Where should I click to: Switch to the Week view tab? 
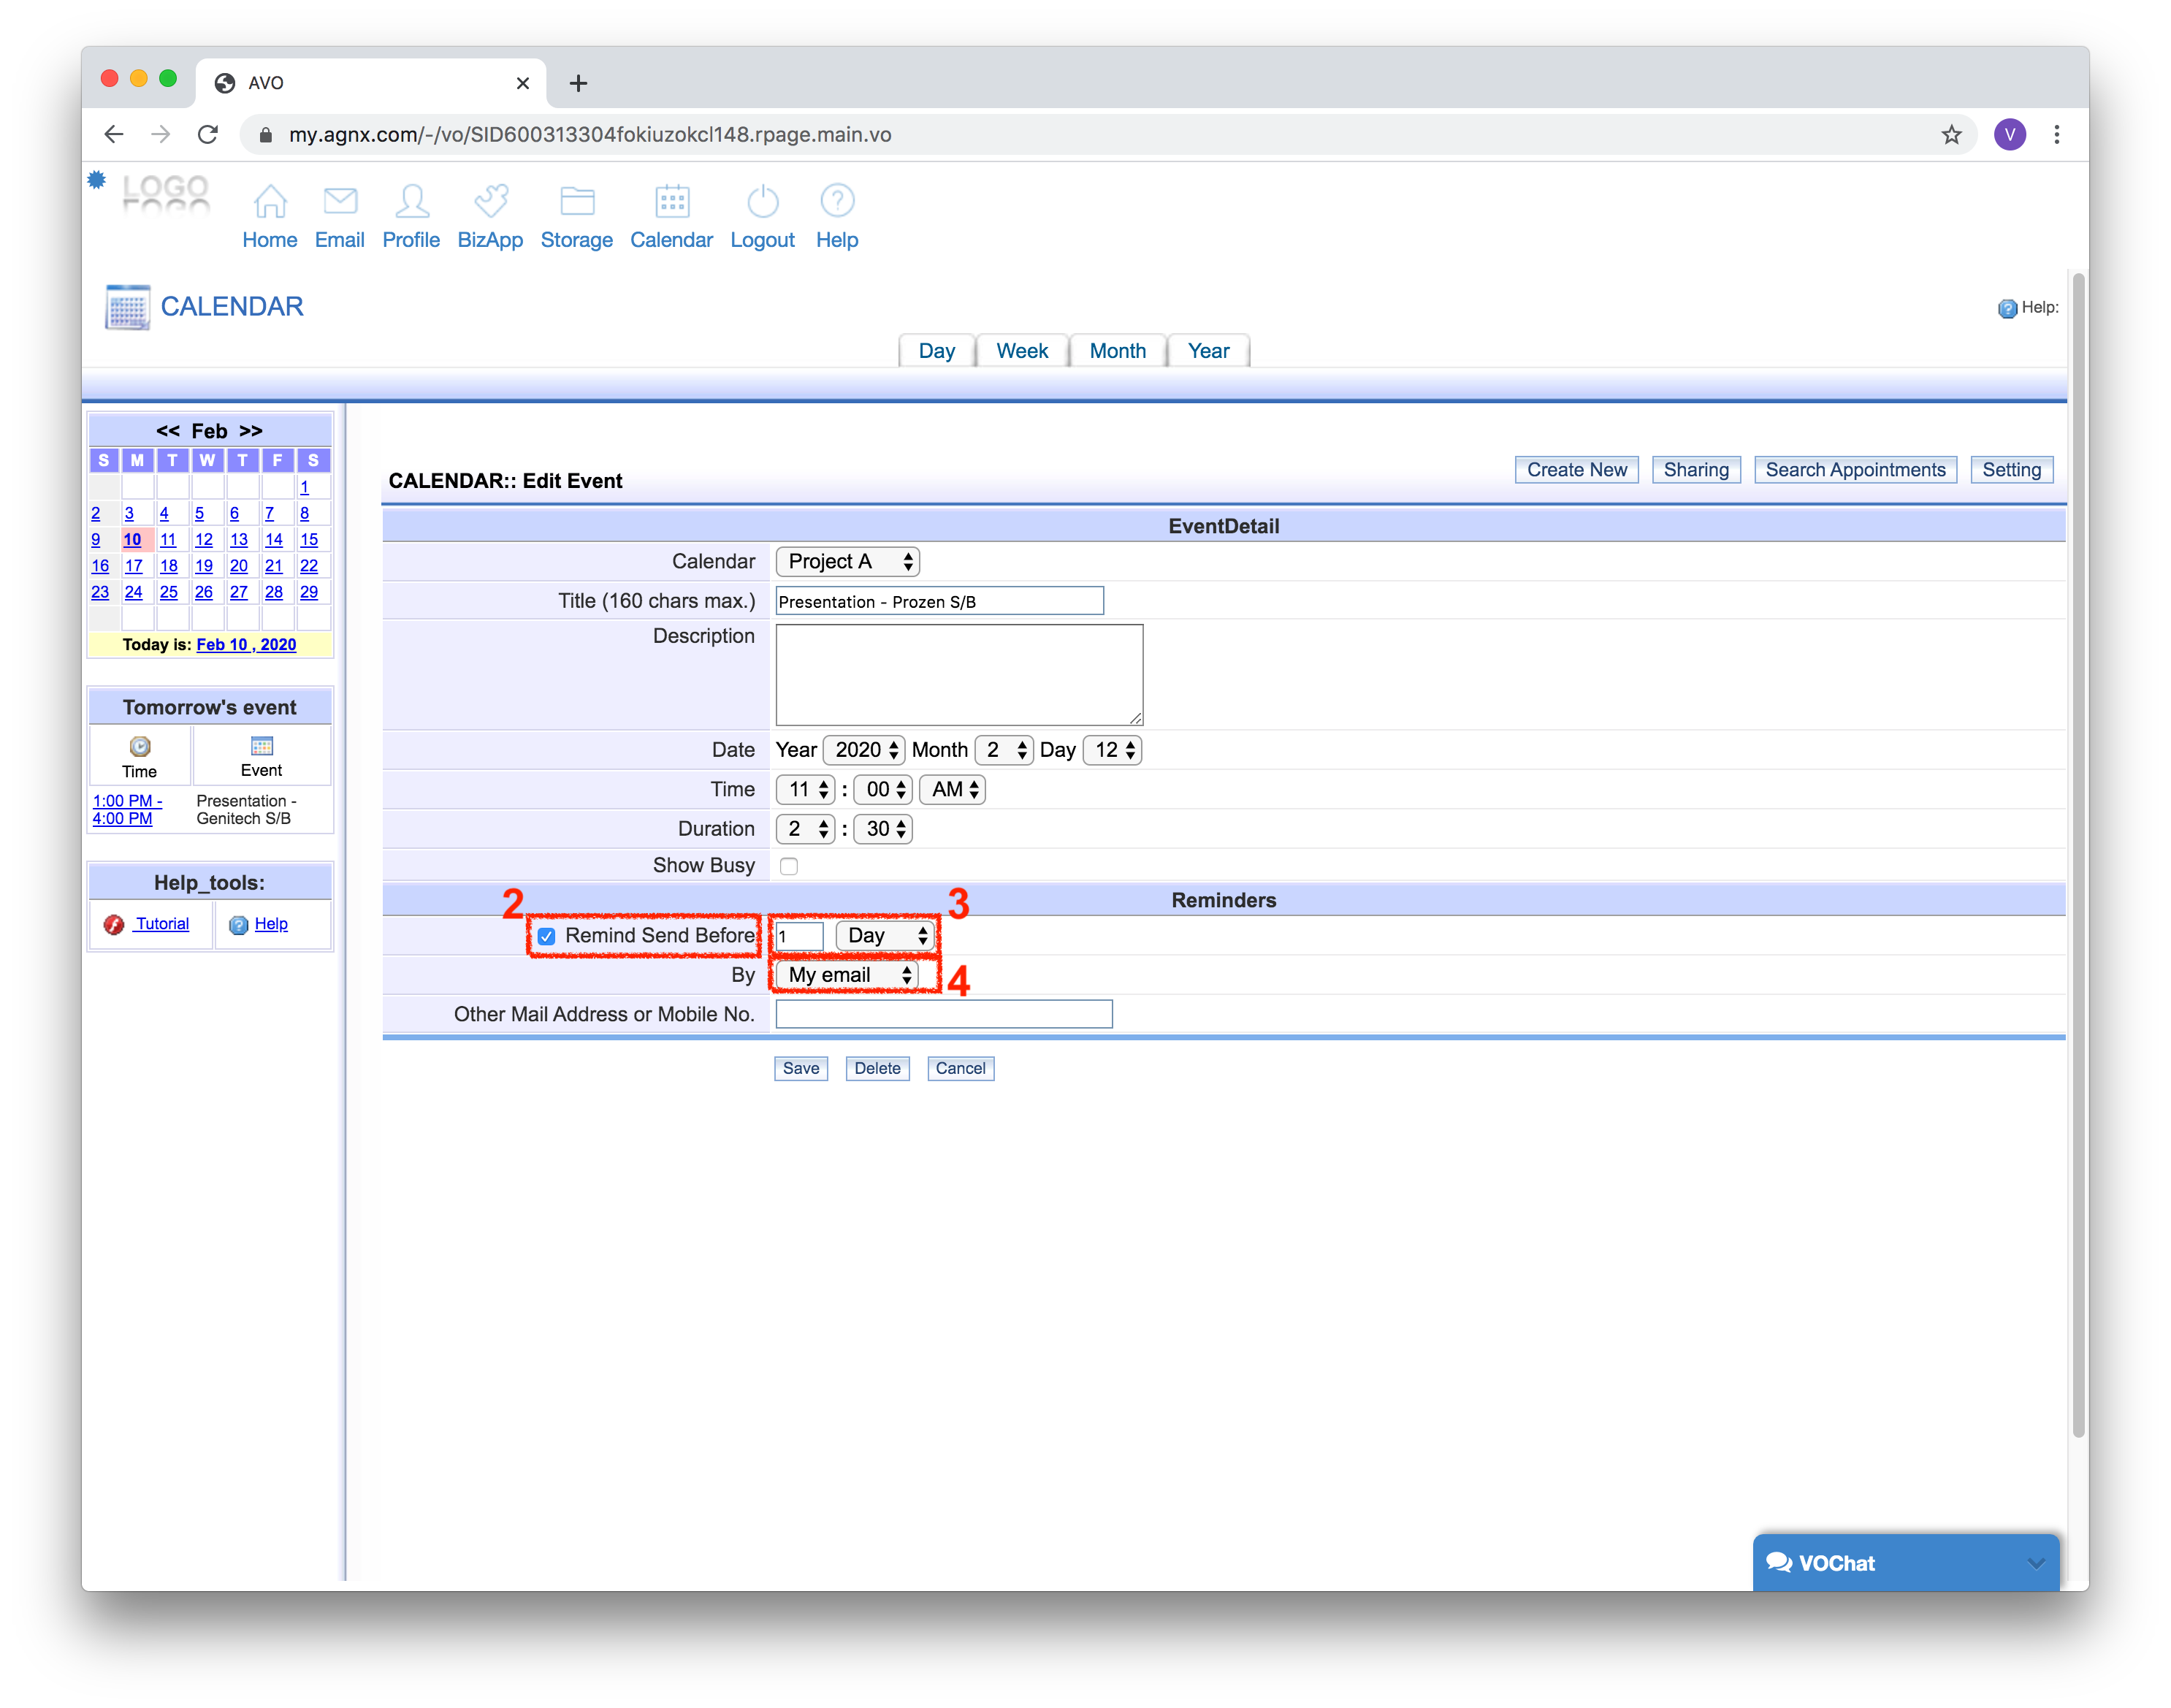click(x=1021, y=351)
